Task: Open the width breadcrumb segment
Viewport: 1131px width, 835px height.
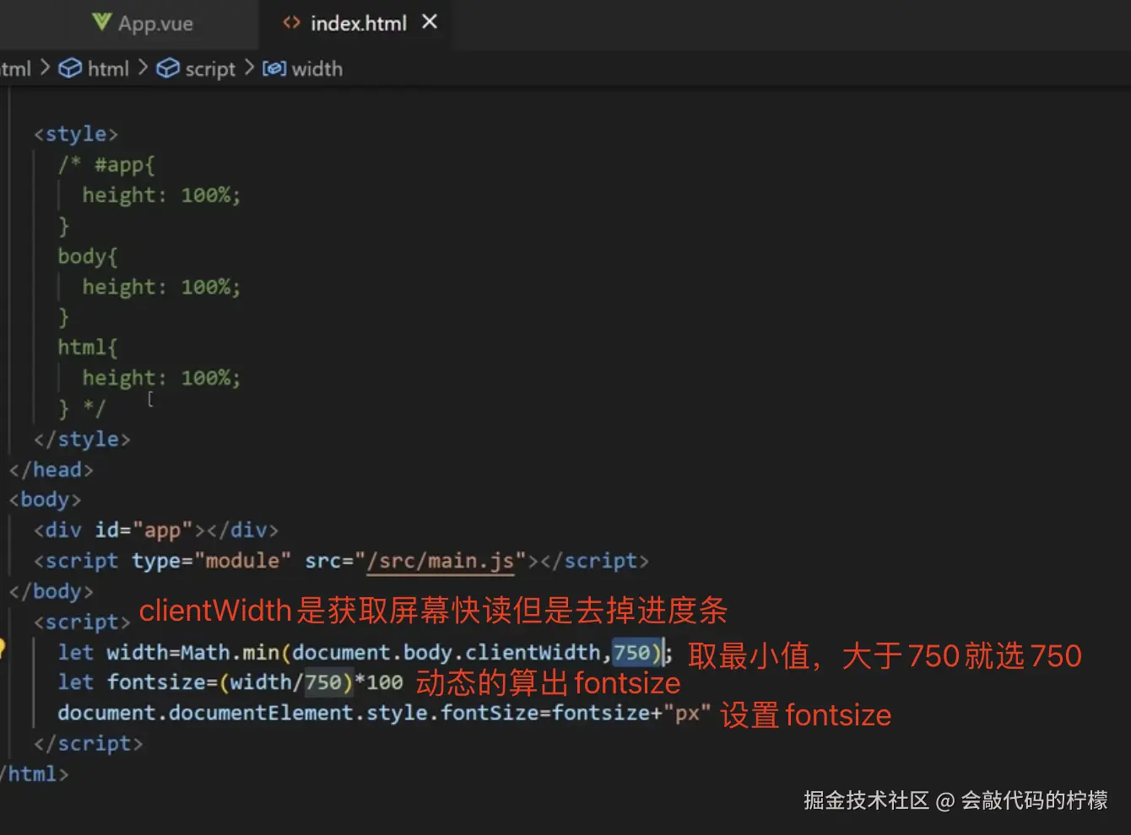Action: 317,68
